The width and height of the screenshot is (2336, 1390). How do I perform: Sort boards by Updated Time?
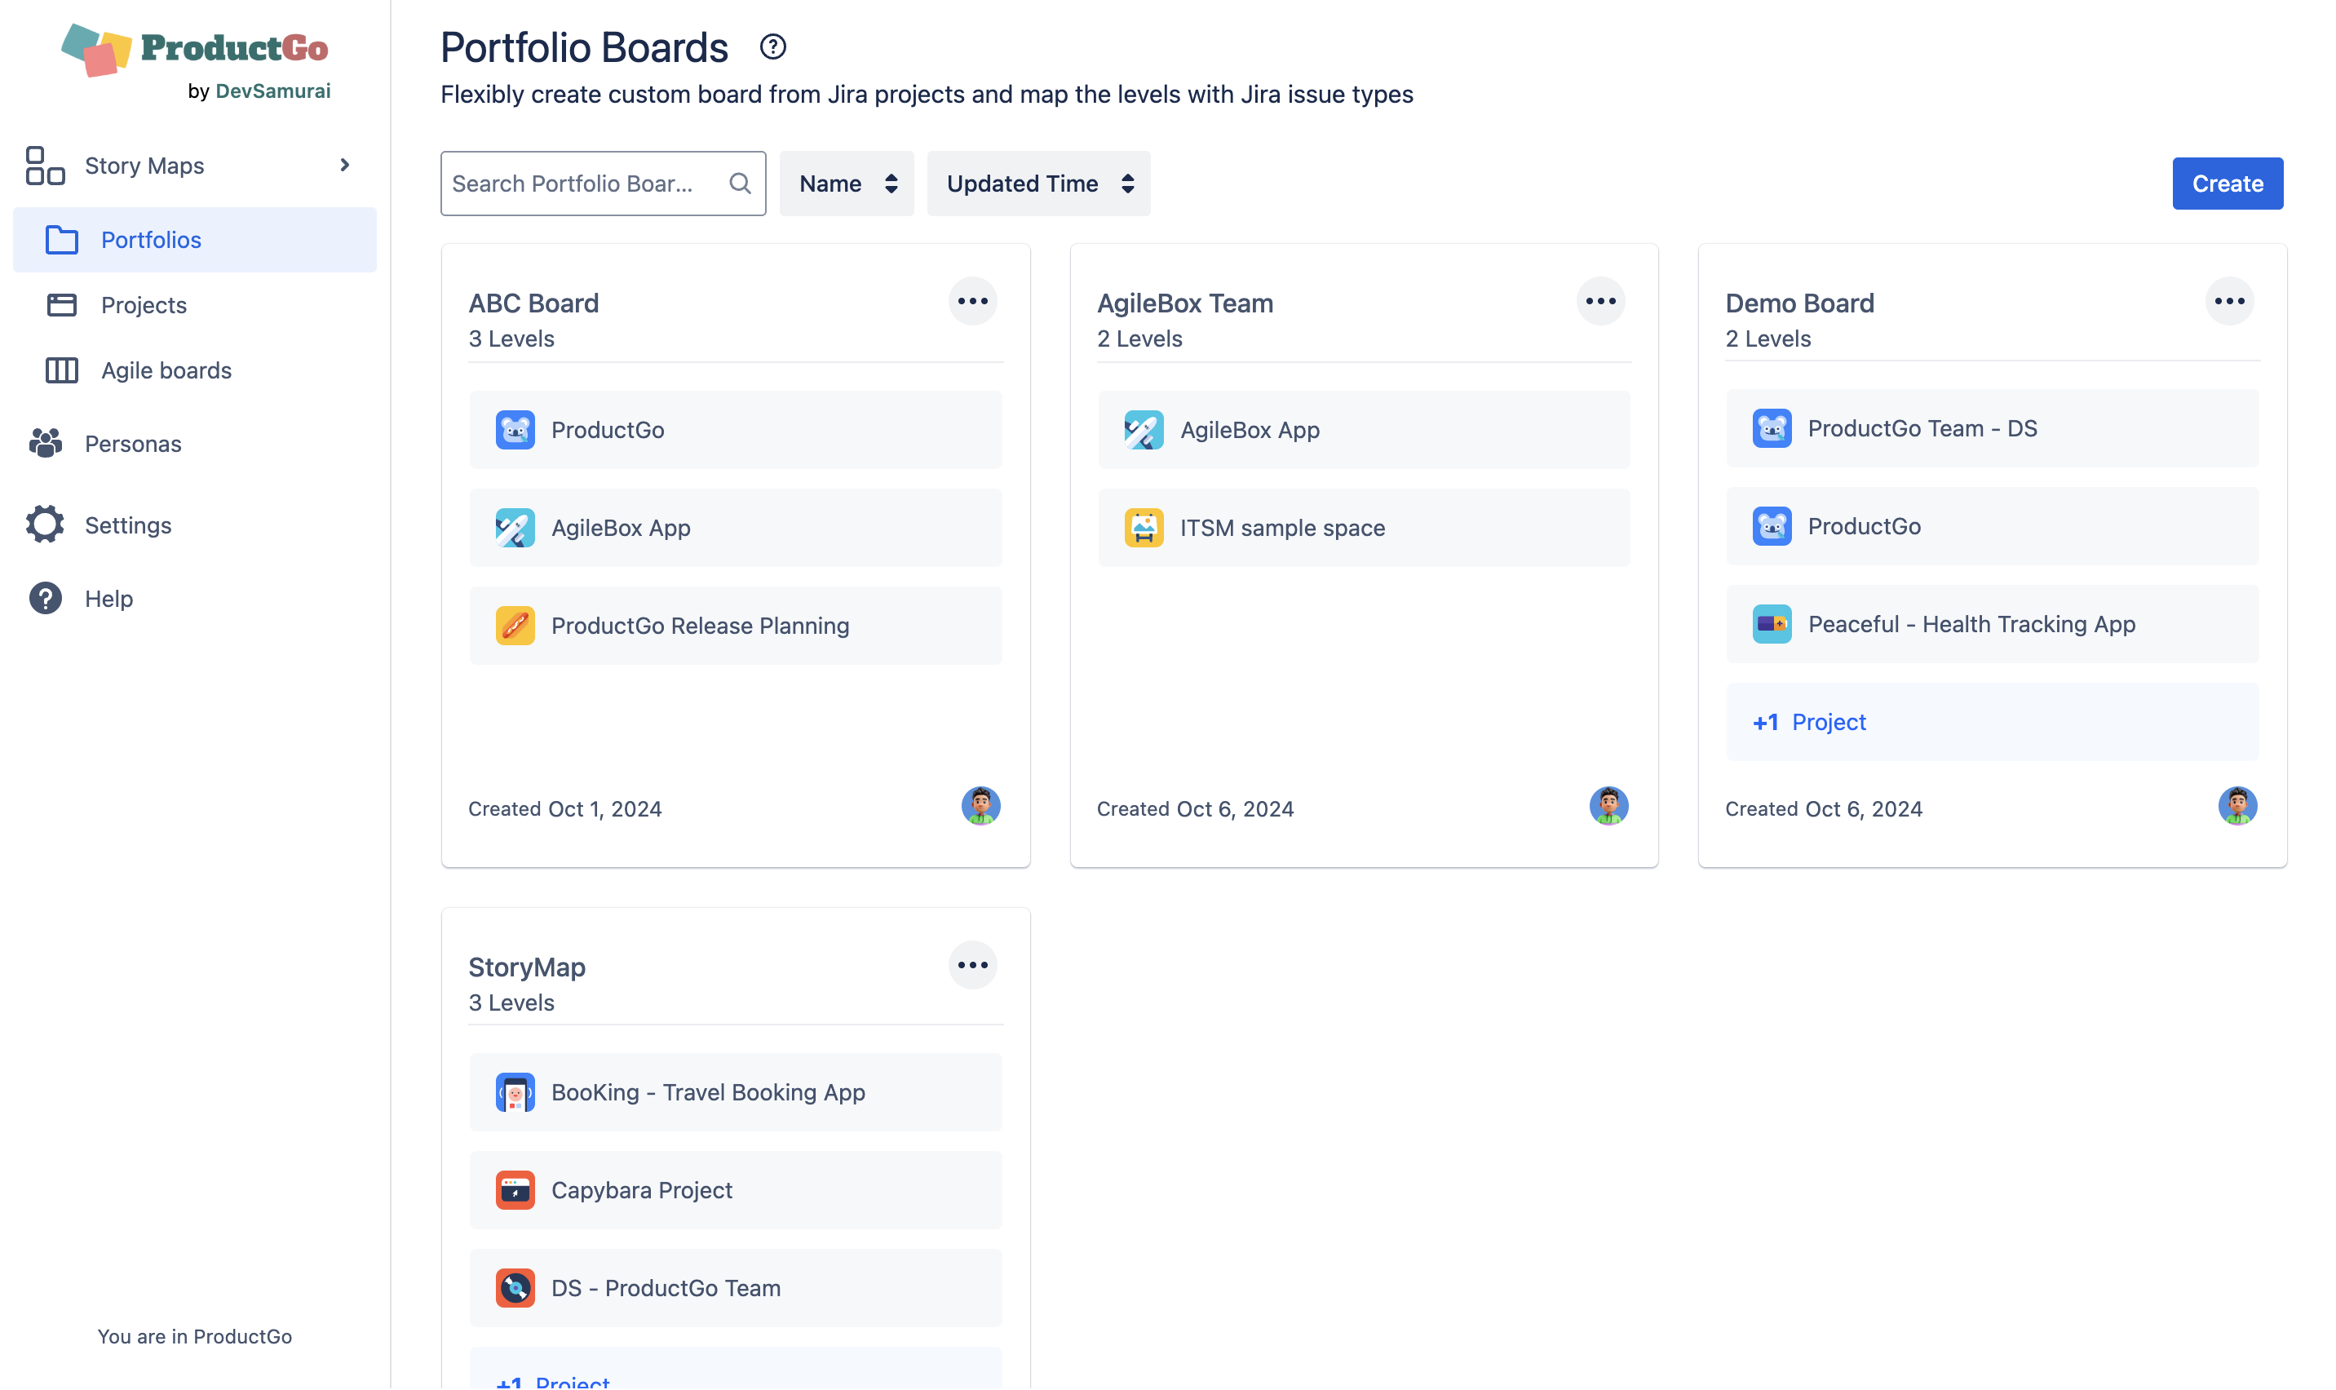click(x=1038, y=184)
